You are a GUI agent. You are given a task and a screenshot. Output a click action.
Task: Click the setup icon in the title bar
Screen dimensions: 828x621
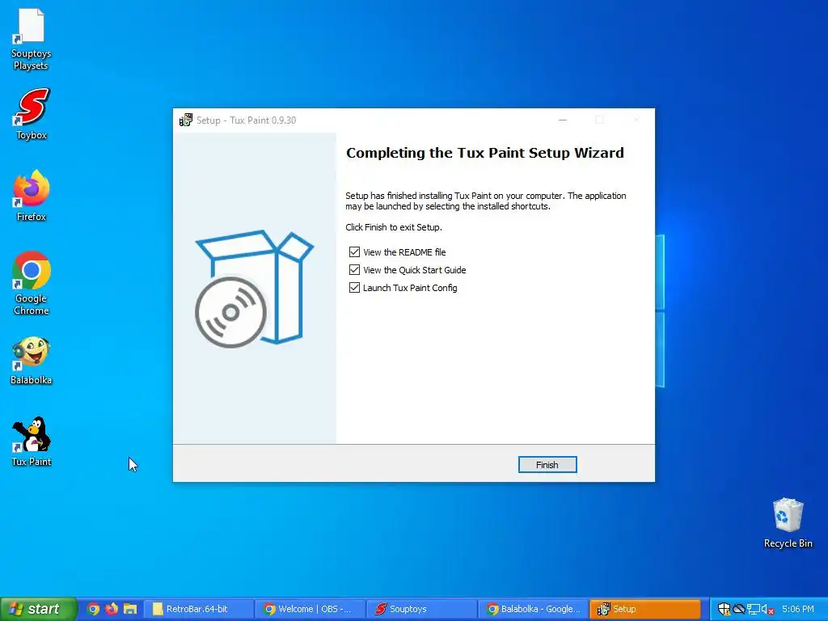(x=185, y=120)
